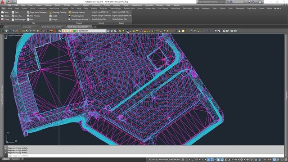Toggle the grid display in status bar

coord(183,160)
